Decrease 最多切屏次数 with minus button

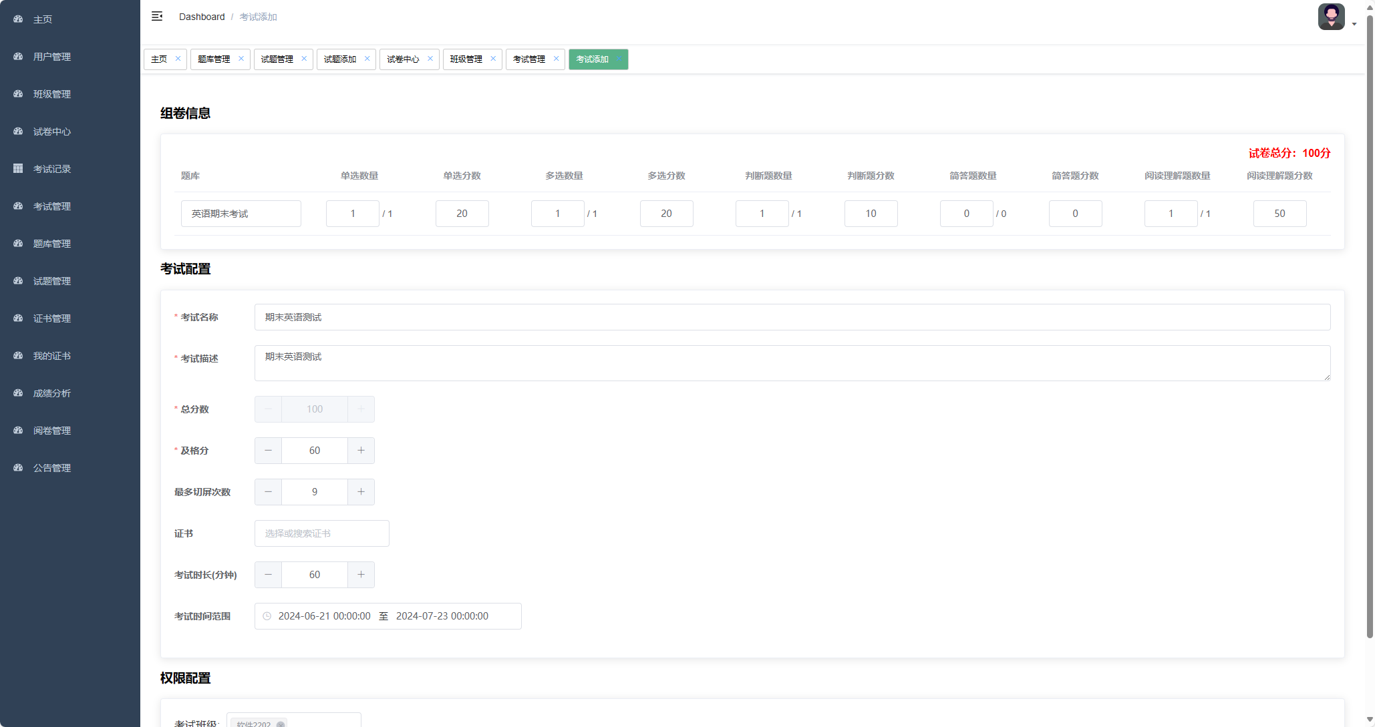[x=268, y=492]
